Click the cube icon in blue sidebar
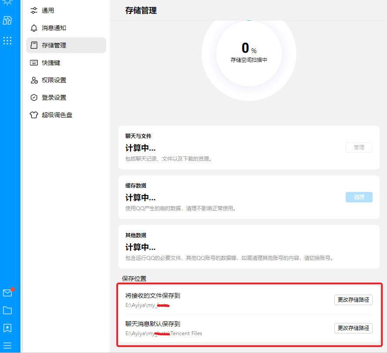 [7, 20]
